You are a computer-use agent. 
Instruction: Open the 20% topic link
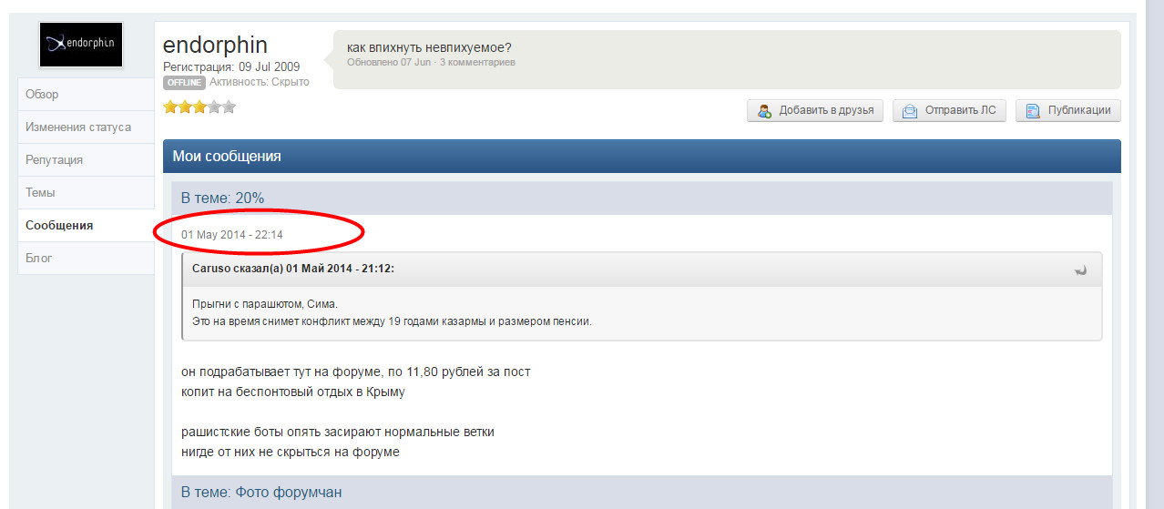point(248,198)
